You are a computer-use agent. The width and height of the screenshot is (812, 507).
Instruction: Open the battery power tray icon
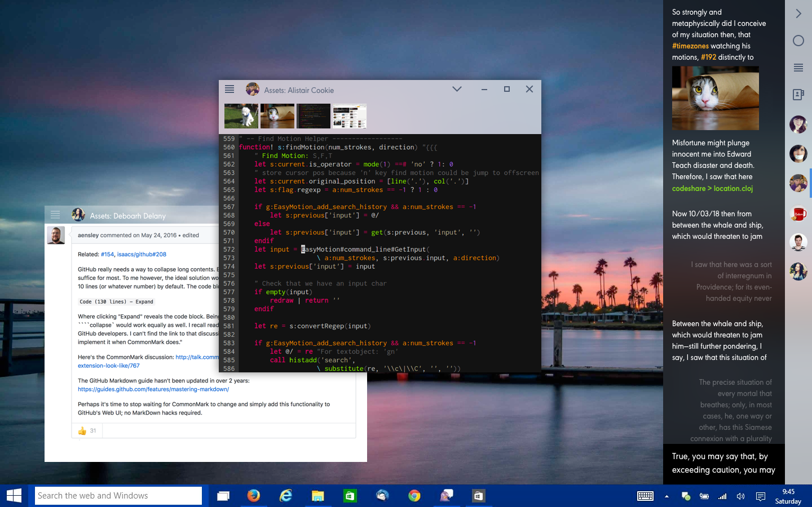[704, 496]
